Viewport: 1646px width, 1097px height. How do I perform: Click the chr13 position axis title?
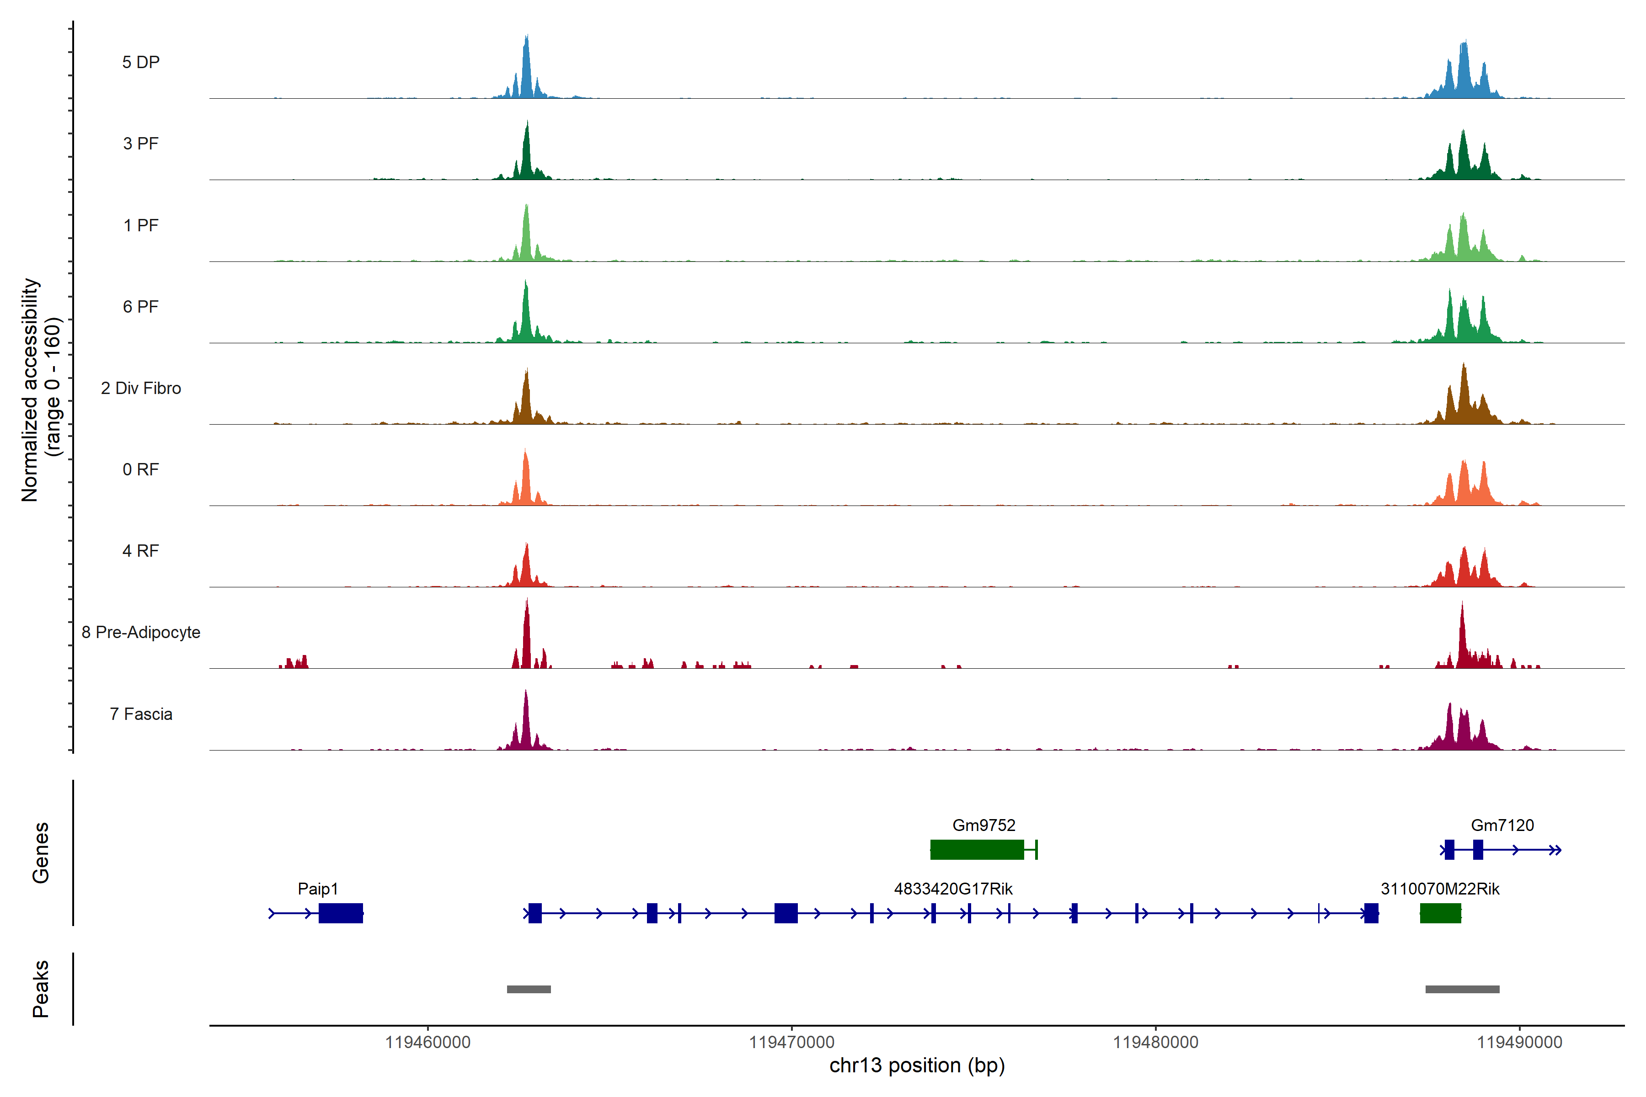click(x=917, y=1065)
